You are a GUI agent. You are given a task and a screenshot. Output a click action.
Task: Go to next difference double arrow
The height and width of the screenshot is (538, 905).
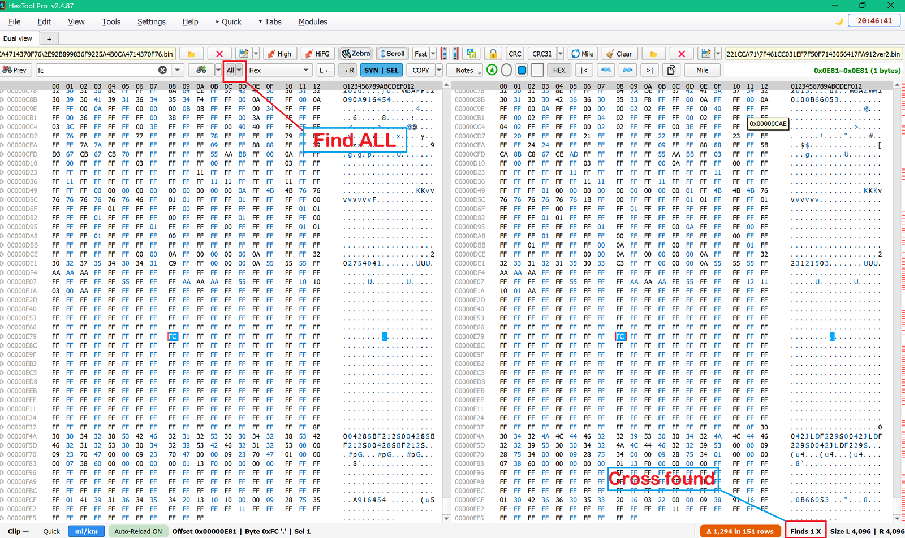click(x=628, y=70)
